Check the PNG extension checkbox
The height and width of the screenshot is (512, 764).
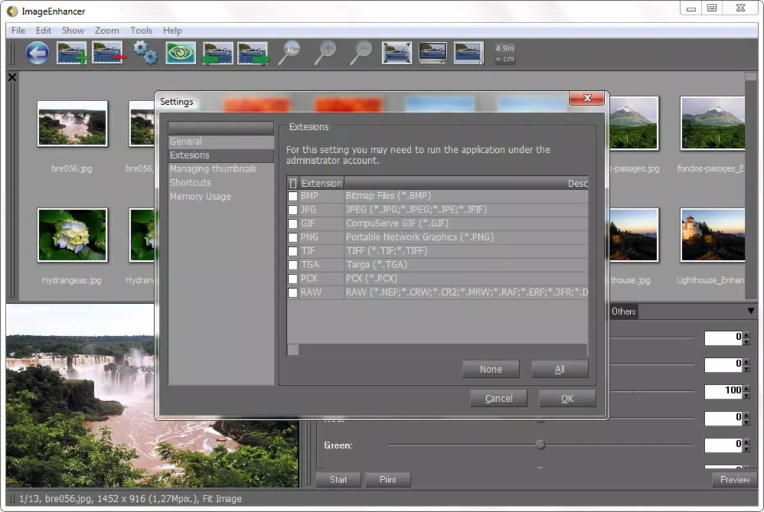293,237
